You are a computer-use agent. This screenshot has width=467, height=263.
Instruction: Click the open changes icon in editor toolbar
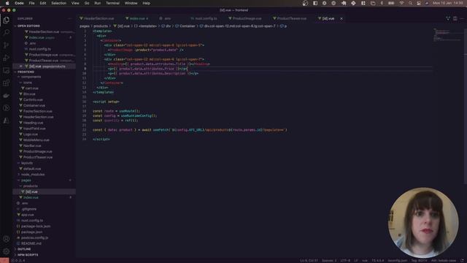tap(448, 18)
